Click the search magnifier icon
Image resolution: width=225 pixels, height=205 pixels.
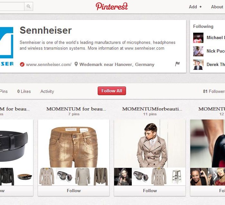coord(29,6)
